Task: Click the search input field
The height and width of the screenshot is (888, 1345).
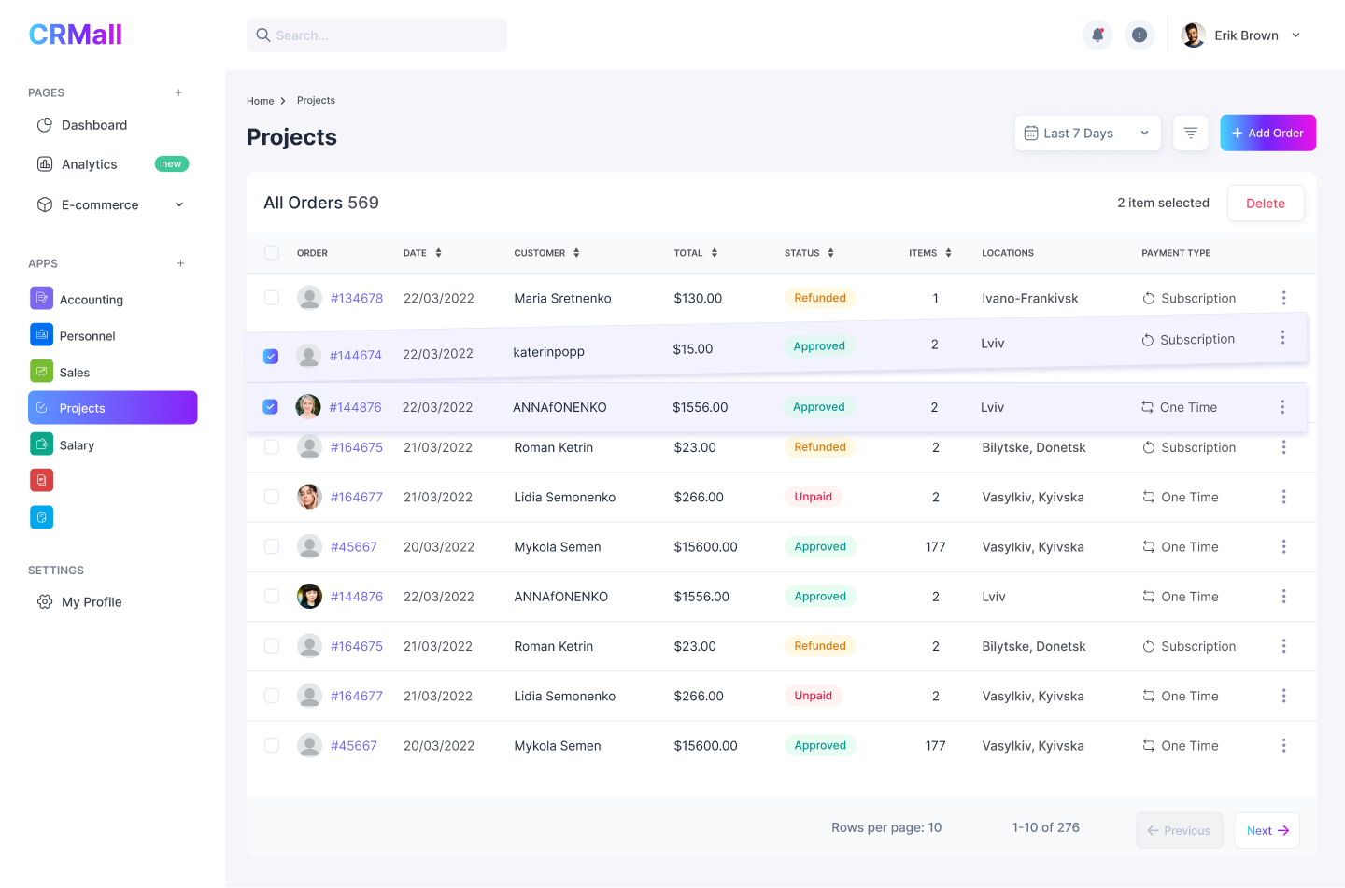Action: tap(376, 35)
